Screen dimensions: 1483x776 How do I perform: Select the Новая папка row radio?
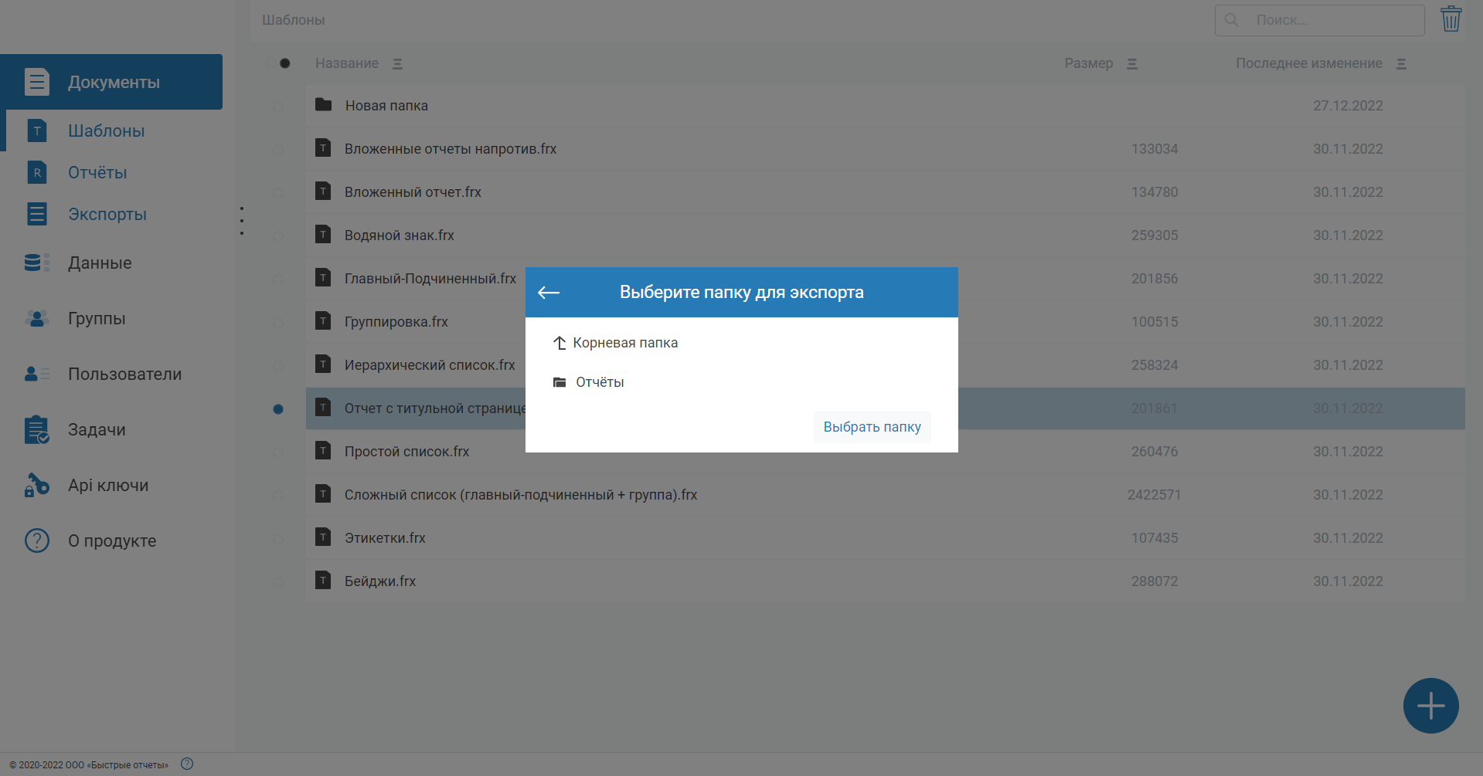[278, 107]
